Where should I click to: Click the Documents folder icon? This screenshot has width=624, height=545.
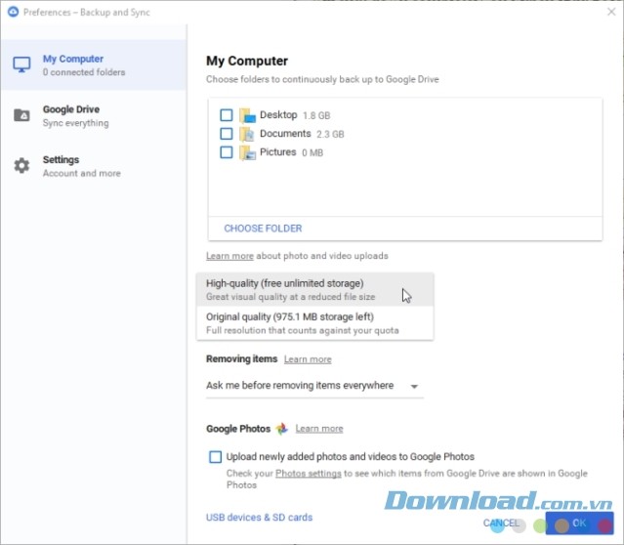tap(247, 134)
